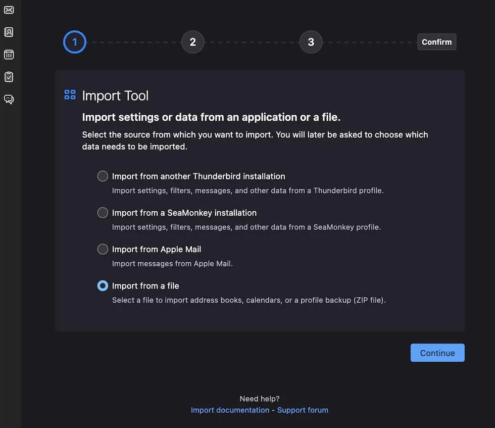
Task: Open the Import documentation link
Action: [x=230, y=410]
